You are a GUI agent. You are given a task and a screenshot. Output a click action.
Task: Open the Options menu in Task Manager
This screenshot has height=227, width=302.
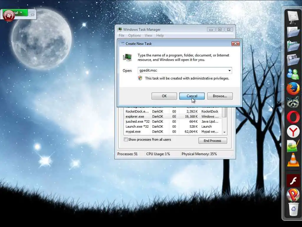tap(134, 35)
